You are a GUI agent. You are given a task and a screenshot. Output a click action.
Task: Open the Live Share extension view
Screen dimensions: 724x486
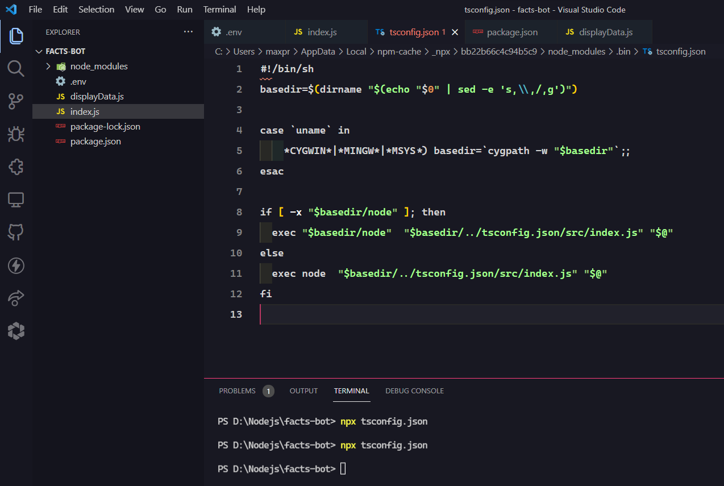point(16,298)
